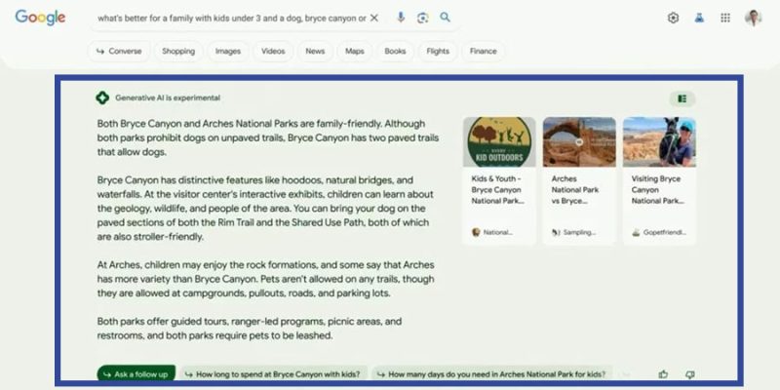Give thumbs down feedback

click(689, 374)
